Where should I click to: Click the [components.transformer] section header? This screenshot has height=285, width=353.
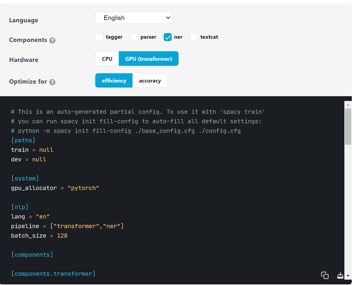(54, 274)
